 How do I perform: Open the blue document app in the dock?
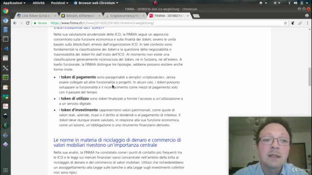point(5,30)
